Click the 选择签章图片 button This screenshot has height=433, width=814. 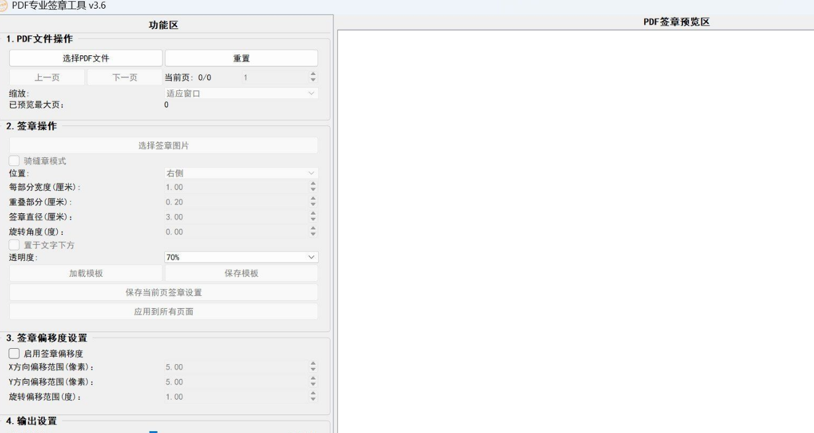(x=163, y=146)
